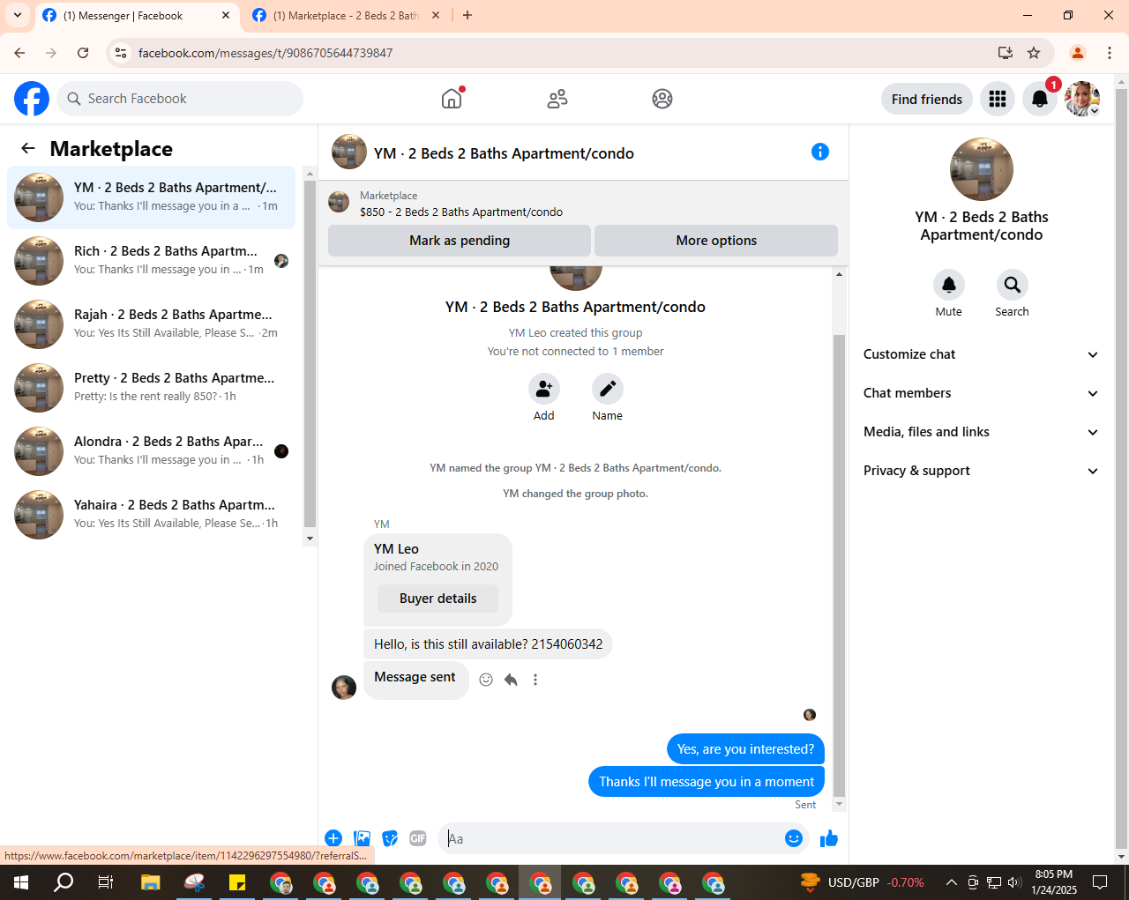The height and width of the screenshot is (900, 1129).
Task: Open Chrome's three-dot menu
Action: pos(1110,53)
